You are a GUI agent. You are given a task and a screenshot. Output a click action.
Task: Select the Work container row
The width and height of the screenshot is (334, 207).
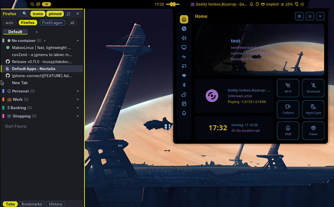(x=42, y=99)
